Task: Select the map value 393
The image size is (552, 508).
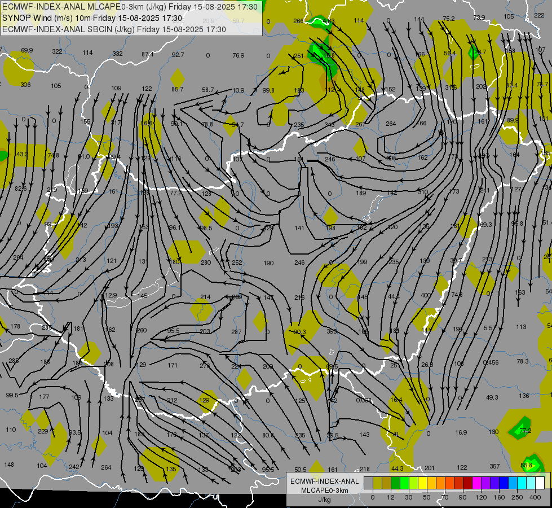Action: pos(332,331)
